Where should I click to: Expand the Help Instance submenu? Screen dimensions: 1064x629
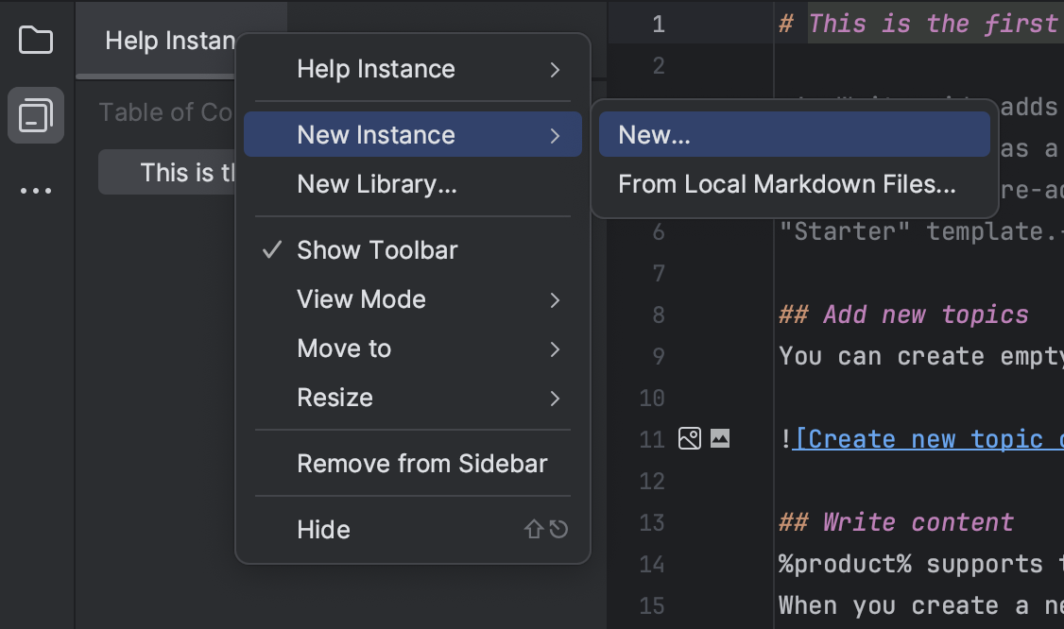pos(376,68)
